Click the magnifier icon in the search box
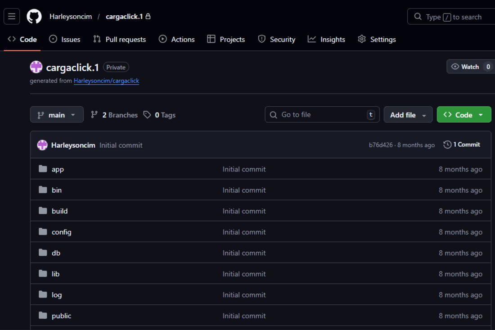 point(418,16)
